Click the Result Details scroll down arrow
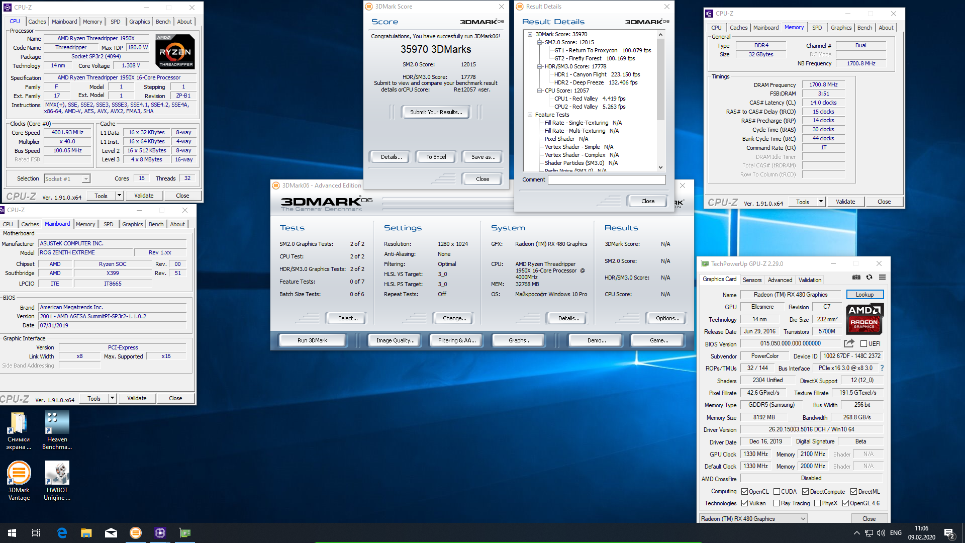Image resolution: width=965 pixels, height=543 pixels. pos(660,167)
